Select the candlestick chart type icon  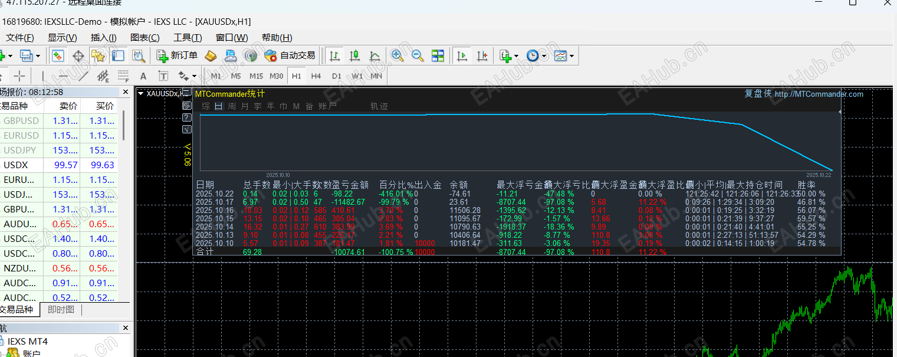pyautogui.click(x=354, y=55)
